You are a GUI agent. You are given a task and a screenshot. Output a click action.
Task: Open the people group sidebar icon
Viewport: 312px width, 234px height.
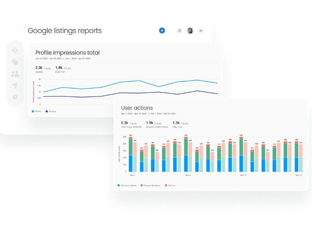coord(15,73)
